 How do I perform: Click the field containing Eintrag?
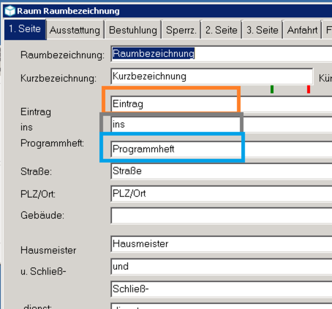(x=221, y=104)
